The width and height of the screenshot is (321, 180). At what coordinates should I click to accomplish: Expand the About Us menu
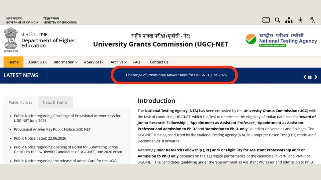(x=38, y=62)
